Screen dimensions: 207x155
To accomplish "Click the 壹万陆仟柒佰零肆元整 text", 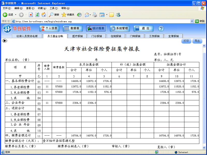I will coord(59,141).
